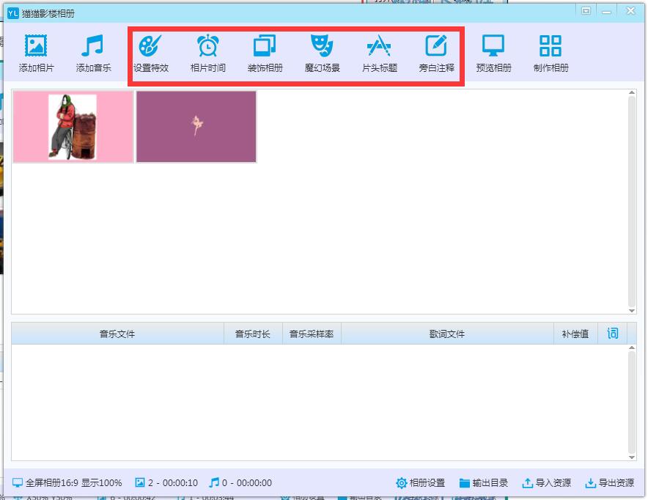Click the 添加相片 add photo icon
Screen dimensions: 648x500
pyautogui.click(x=36, y=47)
